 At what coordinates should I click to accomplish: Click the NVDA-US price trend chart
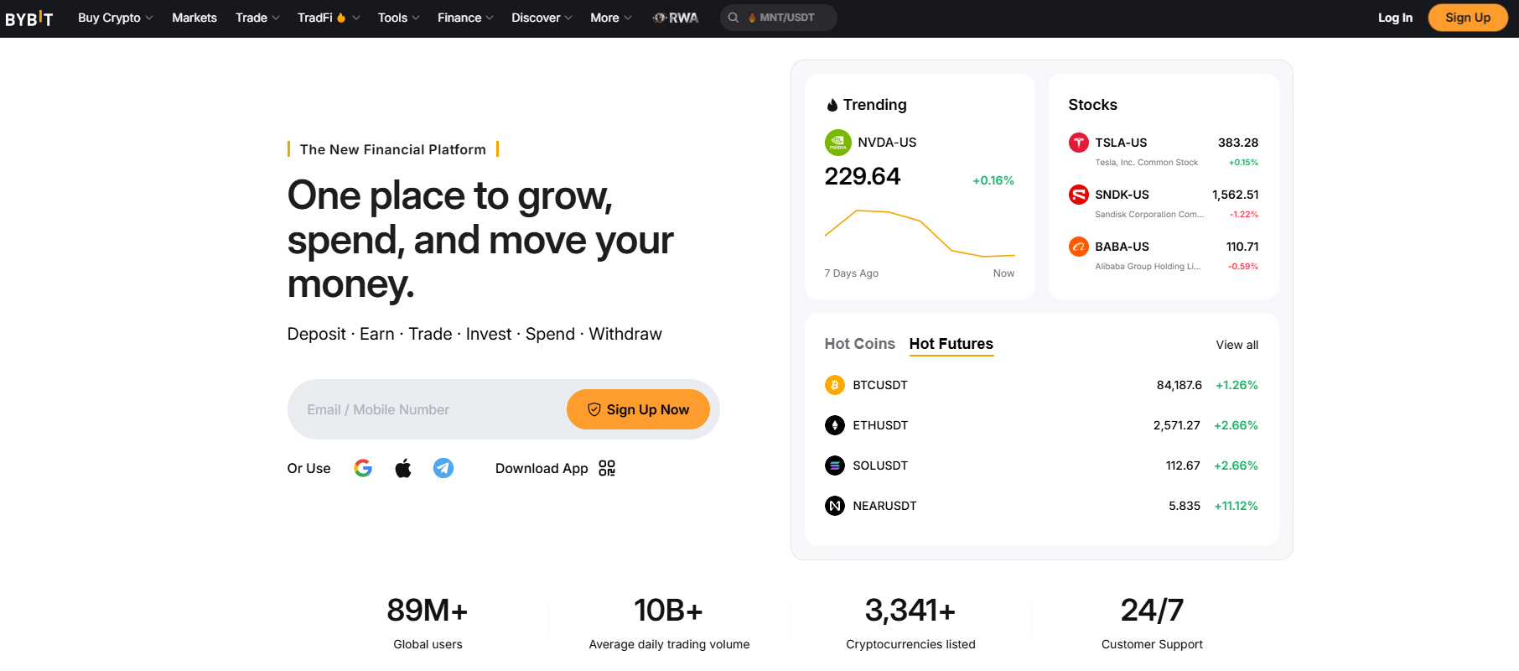pyautogui.click(x=920, y=232)
